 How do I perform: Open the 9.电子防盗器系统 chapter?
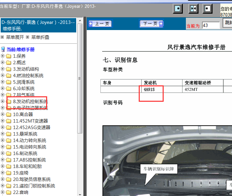point(30,108)
